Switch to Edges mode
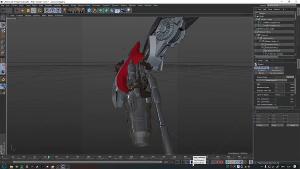This screenshot has height=169, width=300. click(x=3, y=48)
